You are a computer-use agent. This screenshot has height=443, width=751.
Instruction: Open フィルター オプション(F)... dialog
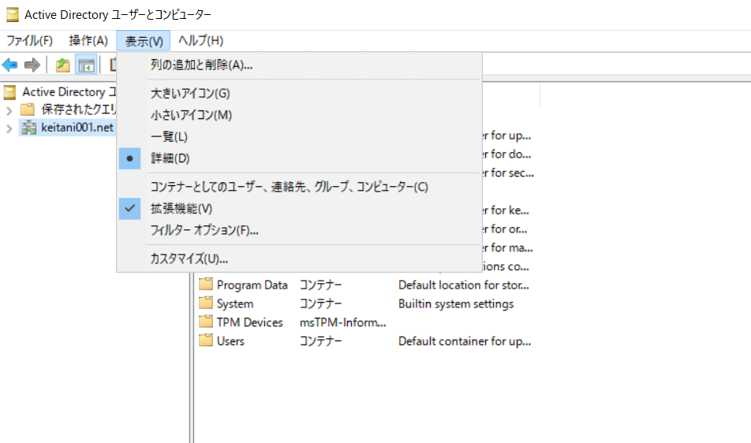[299, 231]
